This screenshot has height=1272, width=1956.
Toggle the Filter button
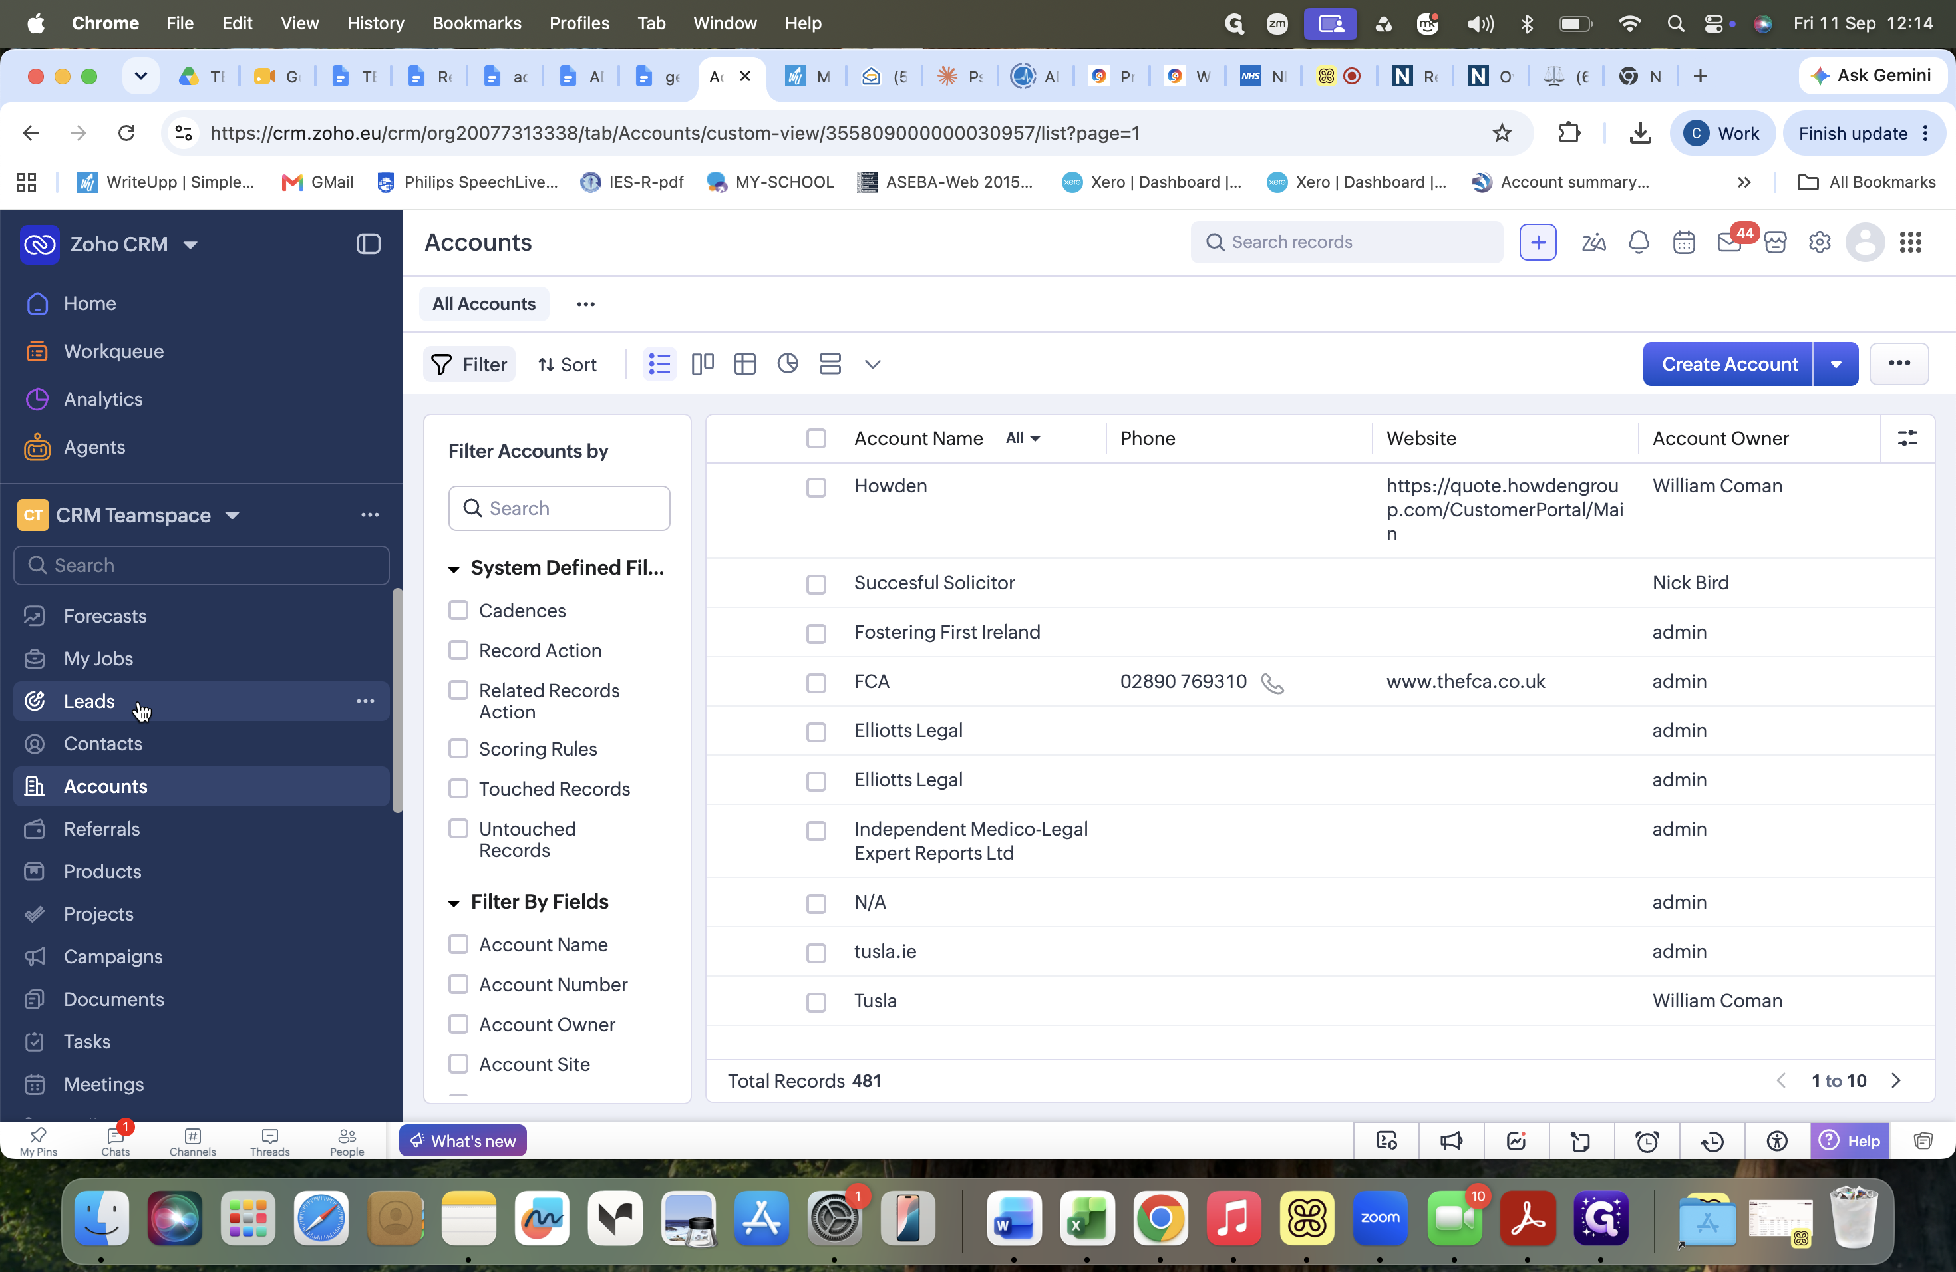[468, 364]
